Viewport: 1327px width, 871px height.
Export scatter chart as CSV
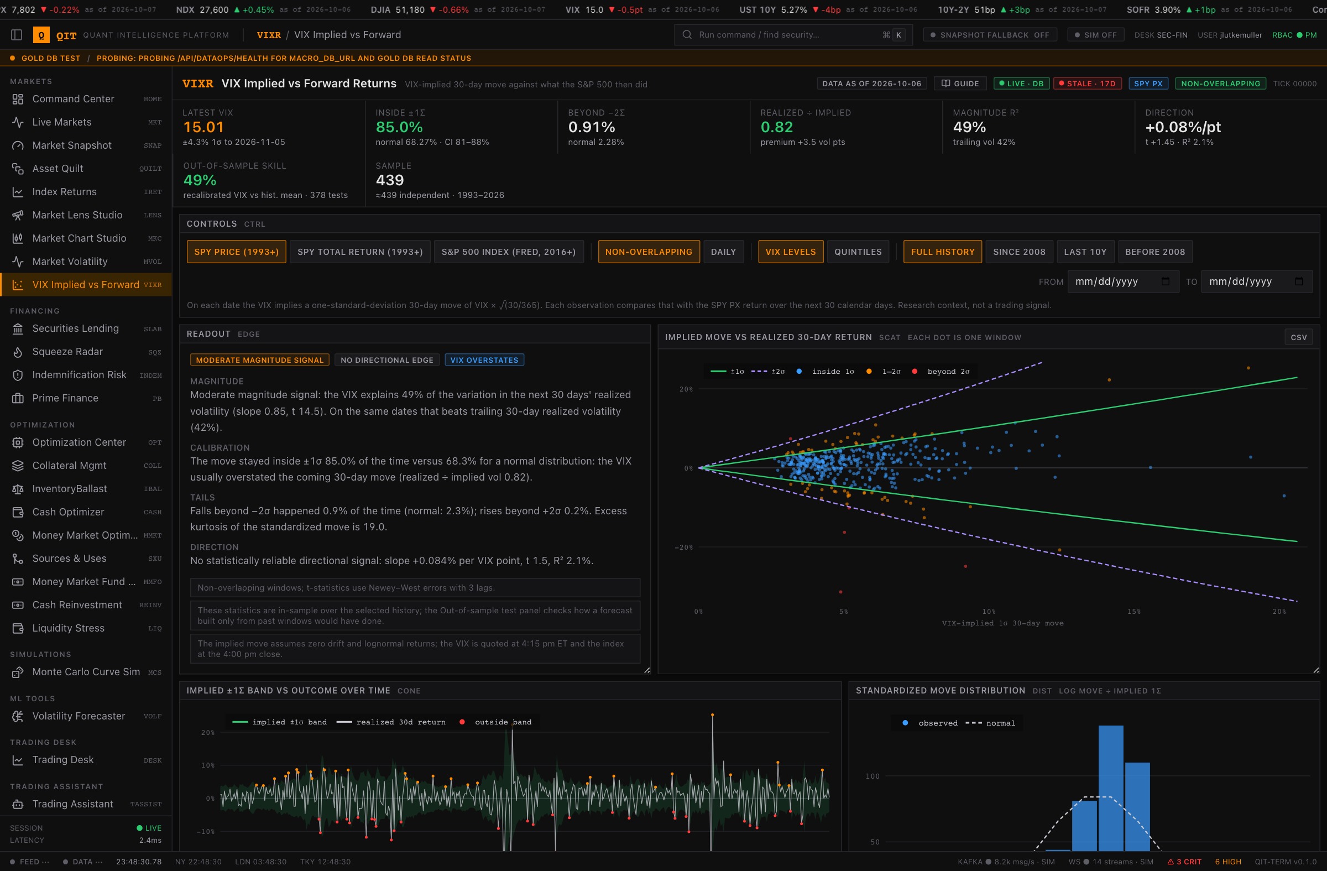1299,337
